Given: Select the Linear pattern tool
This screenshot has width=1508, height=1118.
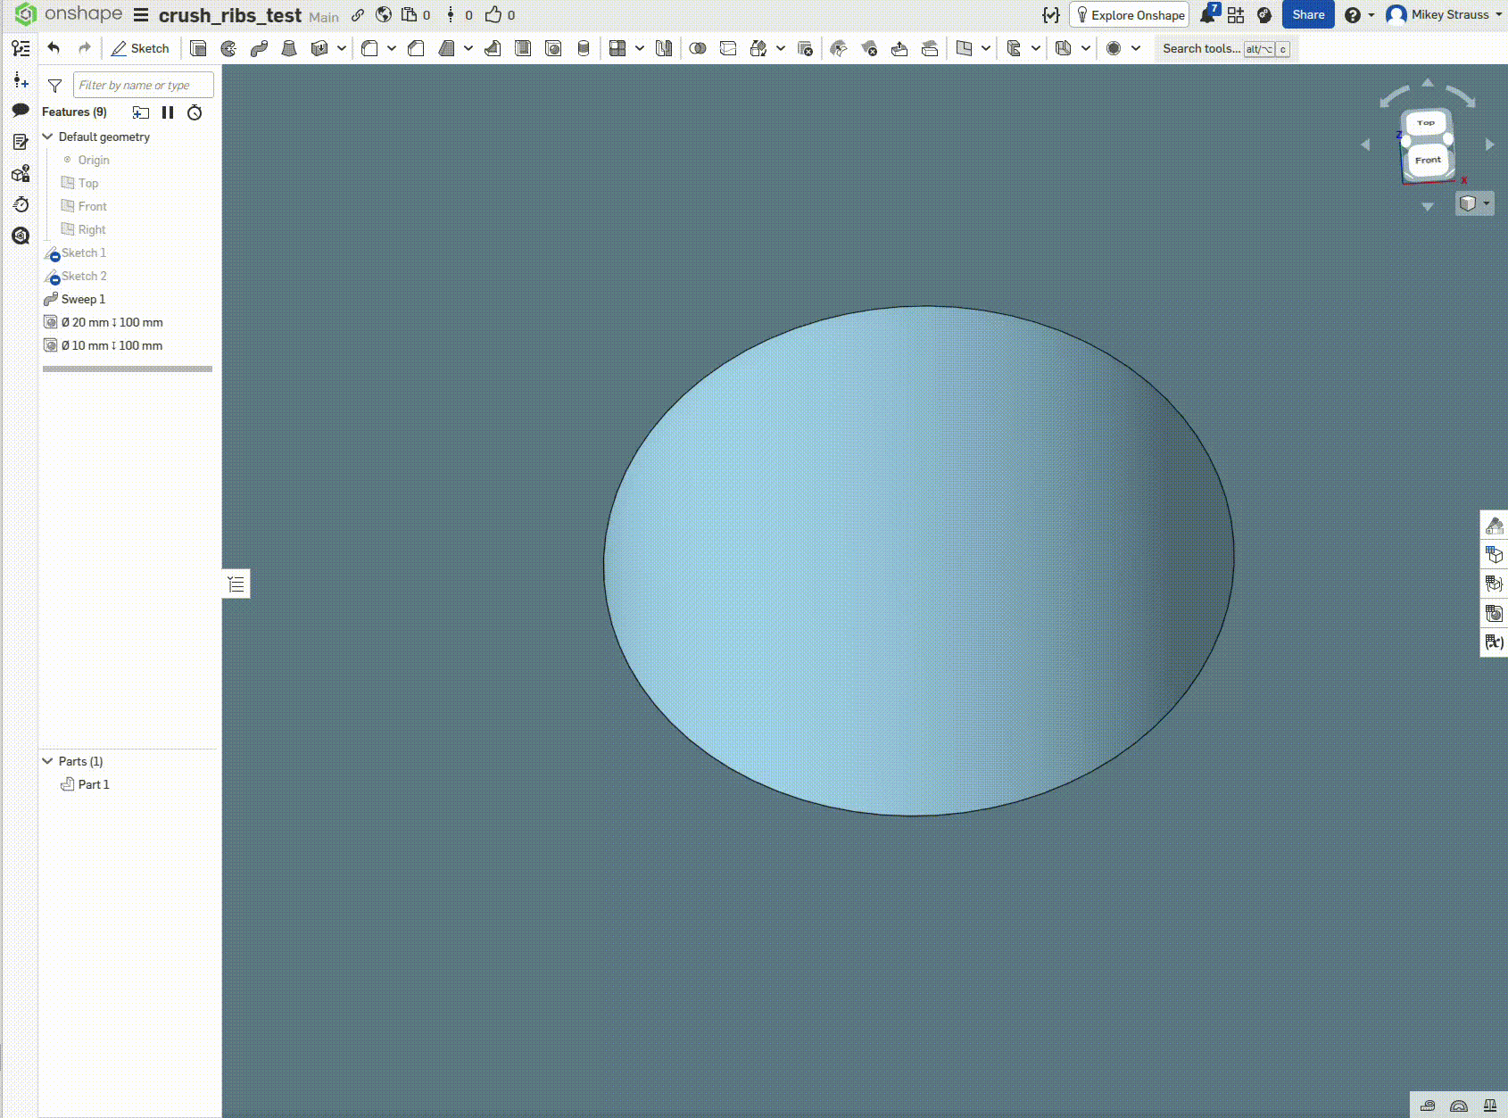Looking at the screenshot, I should (617, 48).
